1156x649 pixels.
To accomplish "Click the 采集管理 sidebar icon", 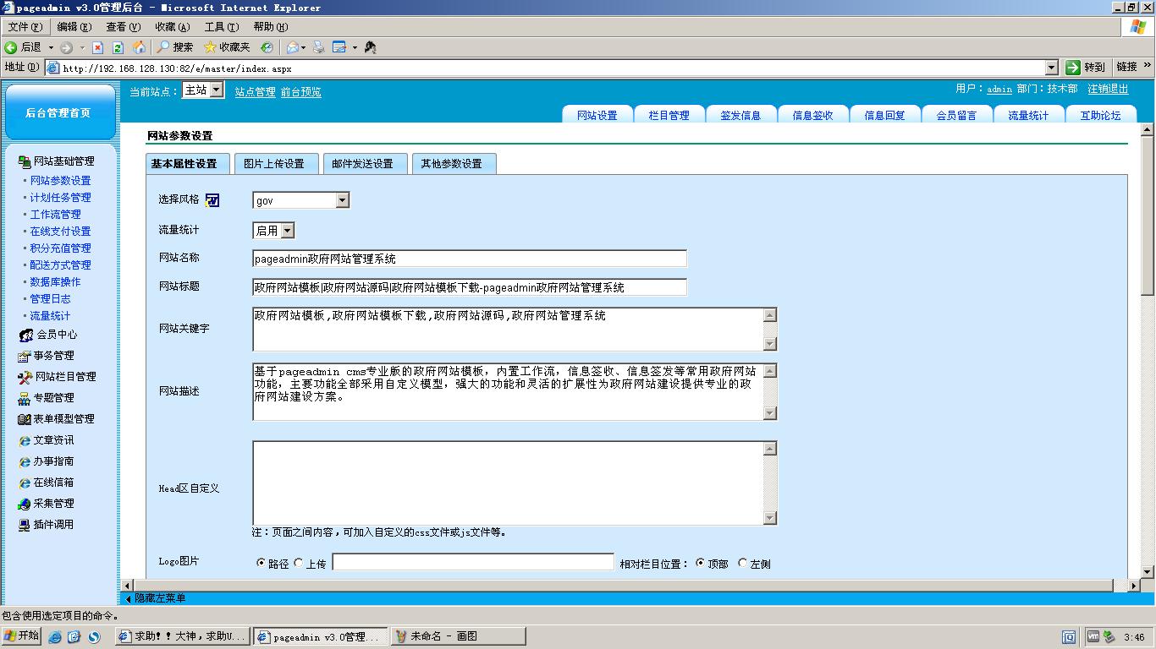I will pyautogui.click(x=25, y=504).
